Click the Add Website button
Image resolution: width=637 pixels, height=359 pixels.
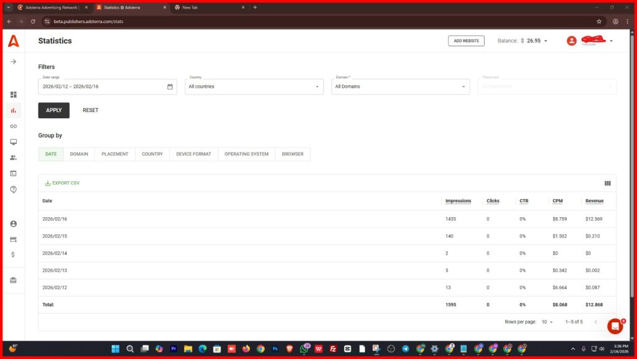point(466,41)
